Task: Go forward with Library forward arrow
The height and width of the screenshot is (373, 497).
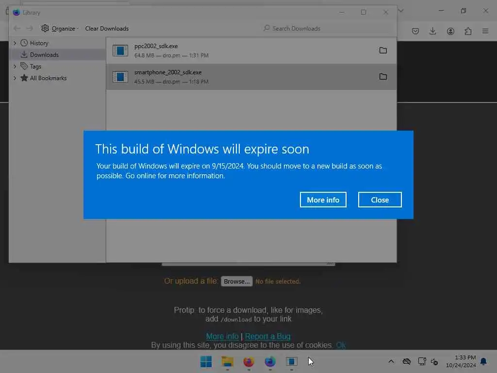Action: (30, 29)
